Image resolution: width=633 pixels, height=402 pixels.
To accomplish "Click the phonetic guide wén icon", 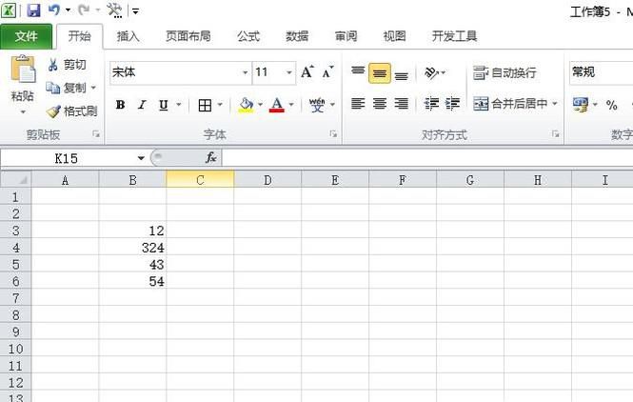I will [x=317, y=105].
